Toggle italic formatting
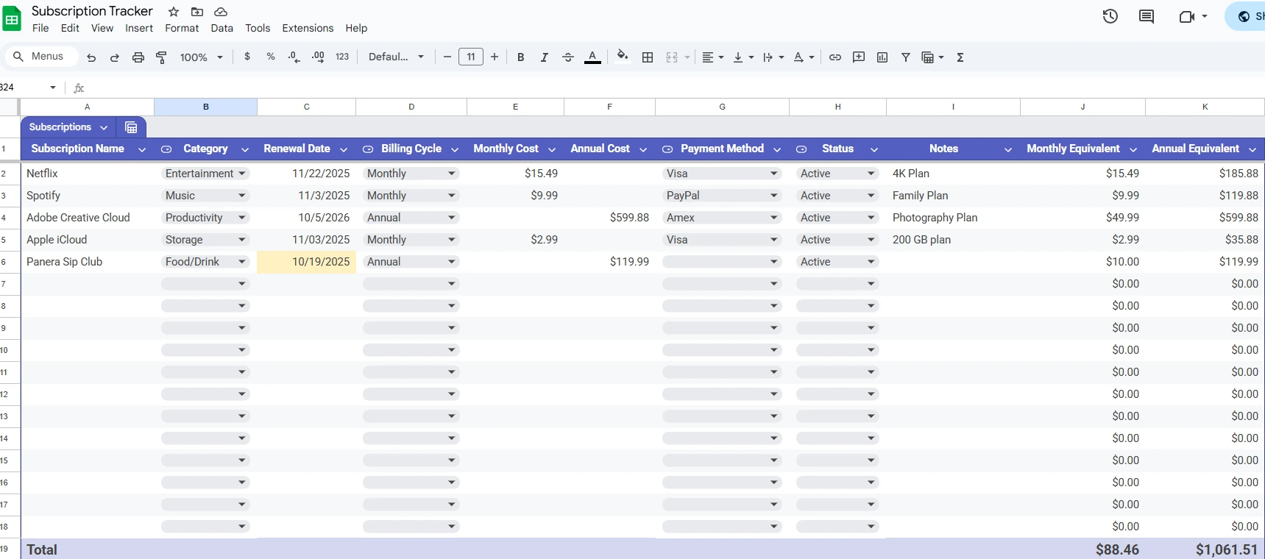The height and width of the screenshot is (559, 1265). click(x=545, y=57)
